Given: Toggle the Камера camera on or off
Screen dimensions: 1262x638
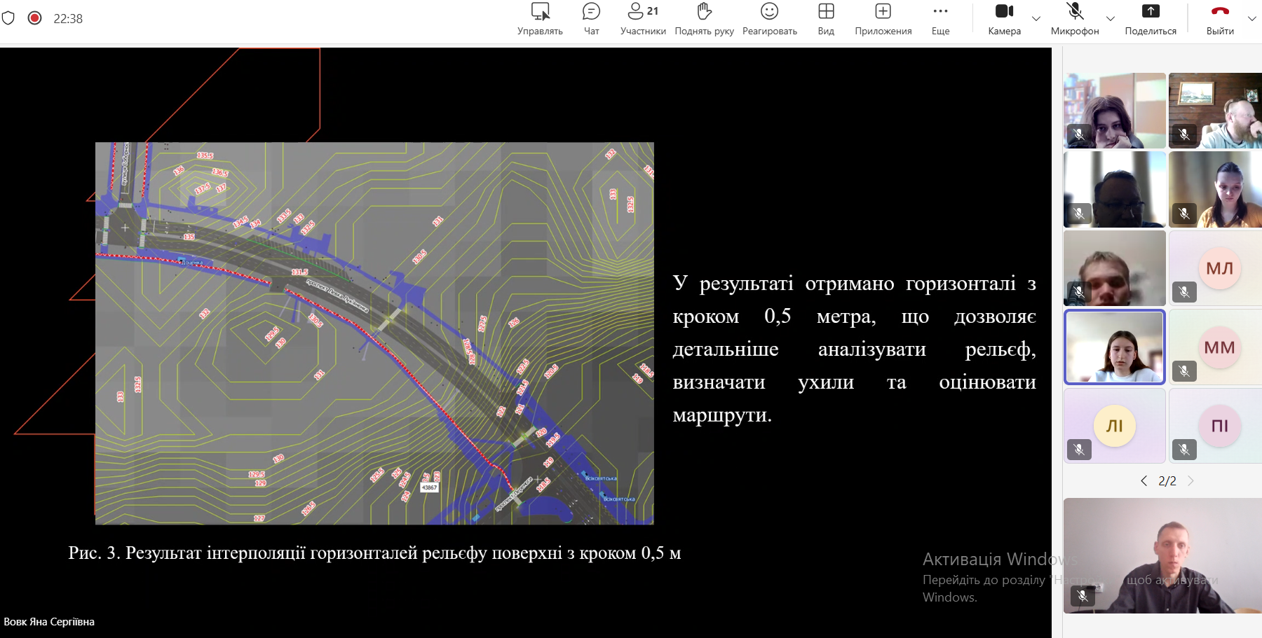Looking at the screenshot, I should click(x=1004, y=19).
